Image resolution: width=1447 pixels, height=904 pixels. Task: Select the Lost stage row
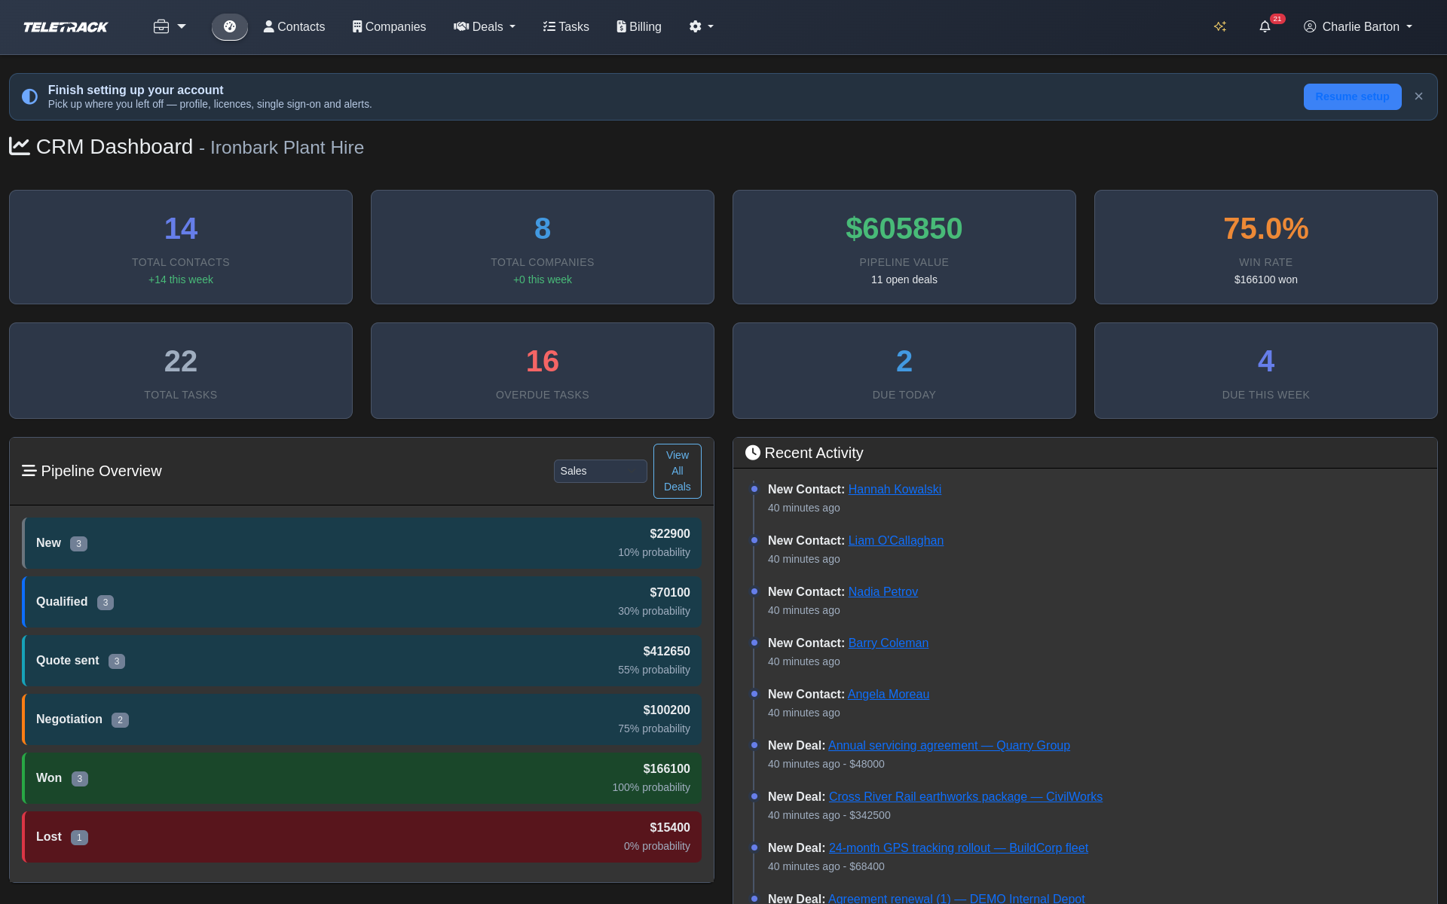click(x=362, y=837)
